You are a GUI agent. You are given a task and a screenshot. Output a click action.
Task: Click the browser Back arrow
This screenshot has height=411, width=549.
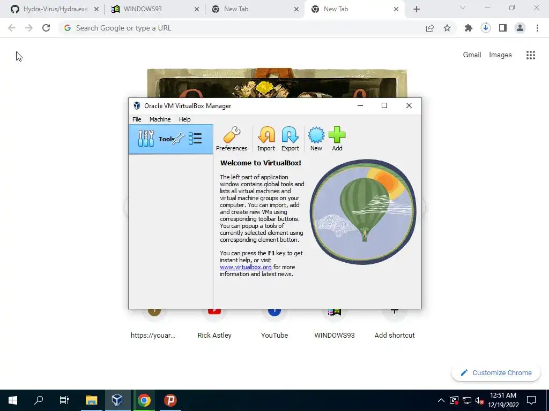12,28
